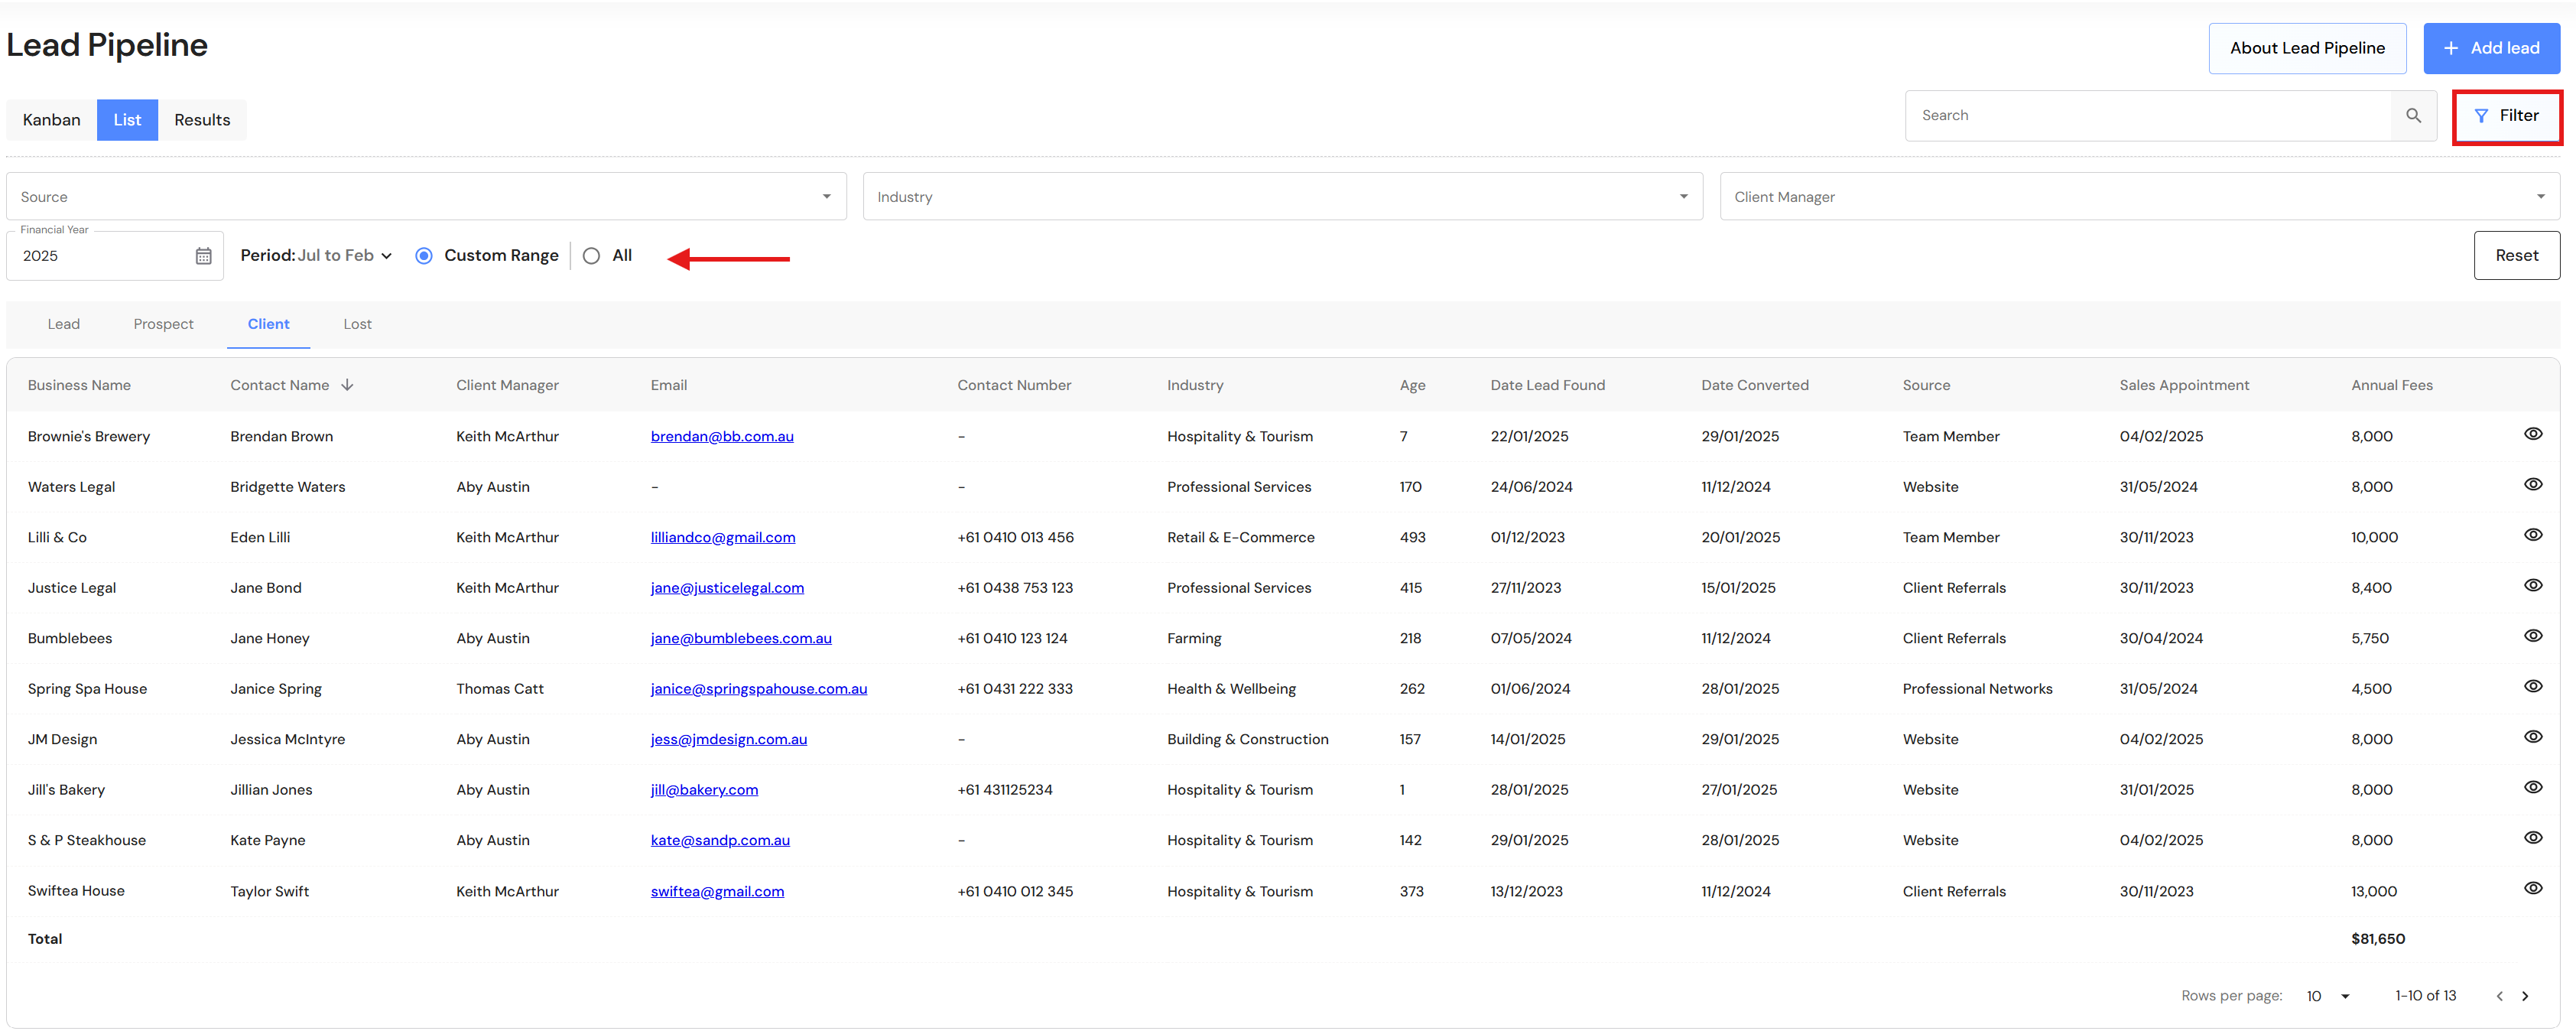2576x1031 pixels.
Task: Click the Contact Name sort arrow
Action: pos(347,385)
